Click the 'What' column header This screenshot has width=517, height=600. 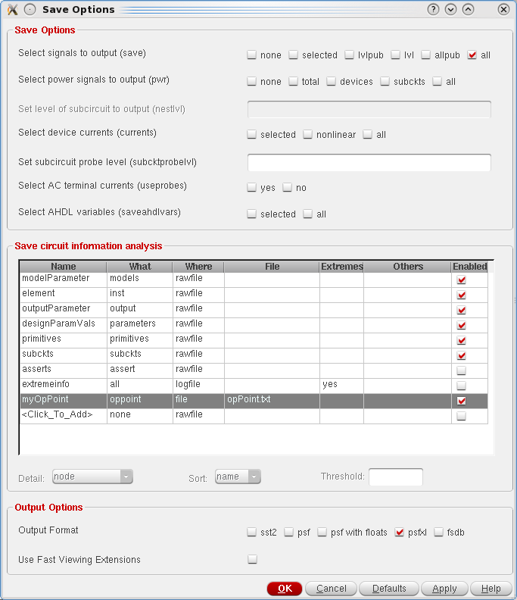140,267
